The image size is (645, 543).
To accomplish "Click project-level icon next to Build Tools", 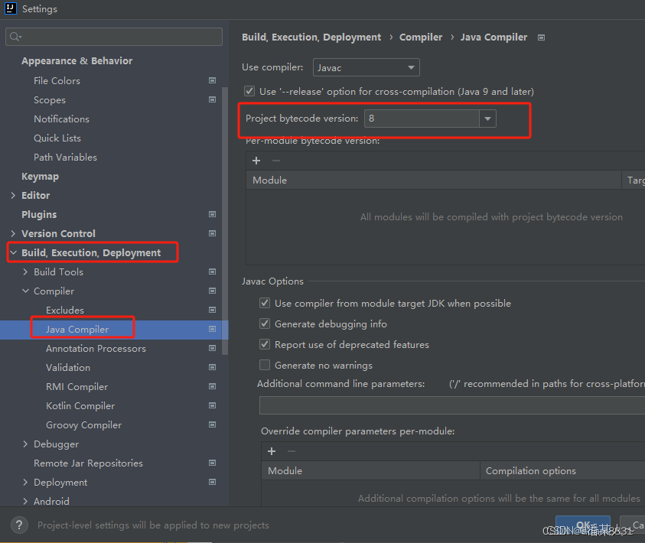I will point(212,271).
